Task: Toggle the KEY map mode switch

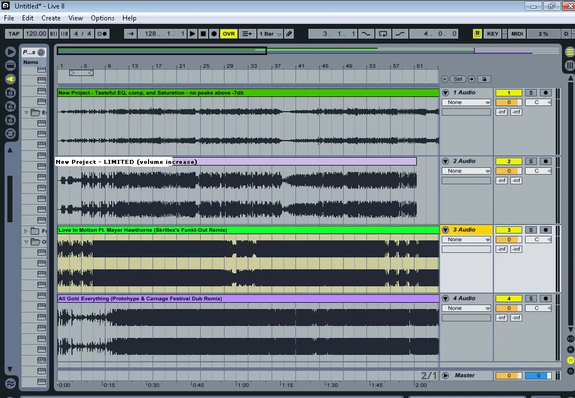Action: pos(492,33)
